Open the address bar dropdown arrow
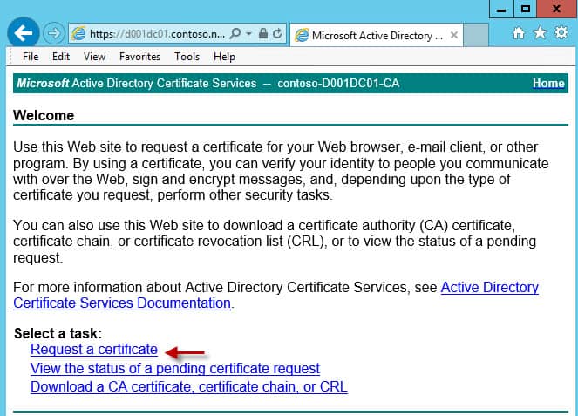This screenshot has width=578, height=416. click(248, 33)
